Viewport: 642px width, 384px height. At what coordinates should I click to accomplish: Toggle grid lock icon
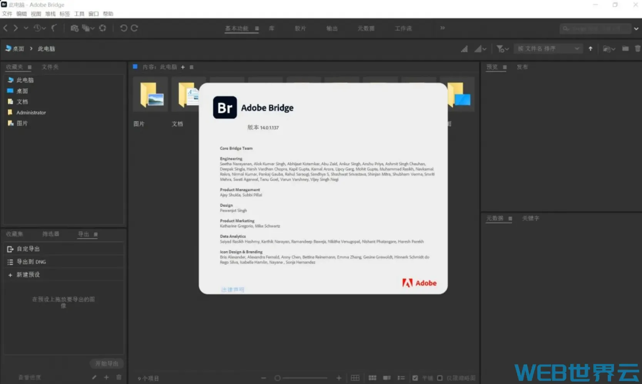click(355, 378)
